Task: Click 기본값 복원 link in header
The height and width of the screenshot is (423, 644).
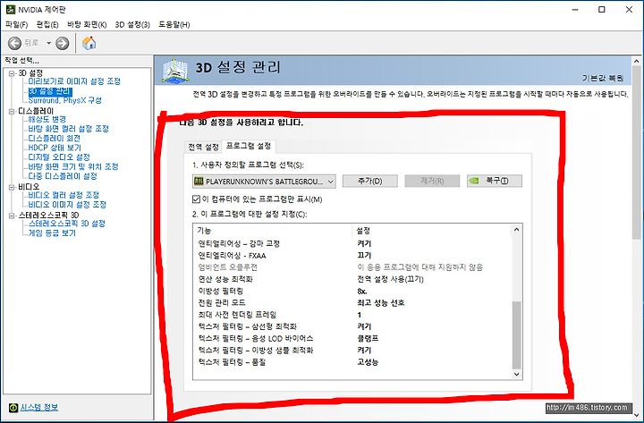Action: coord(603,78)
